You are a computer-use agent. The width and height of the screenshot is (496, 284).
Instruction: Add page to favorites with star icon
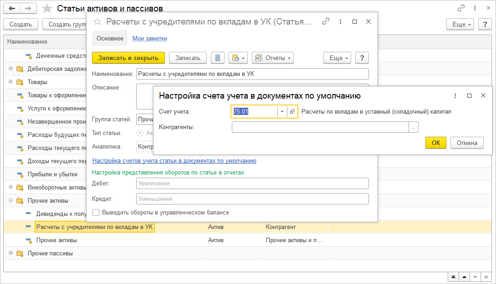tap(47, 9)
